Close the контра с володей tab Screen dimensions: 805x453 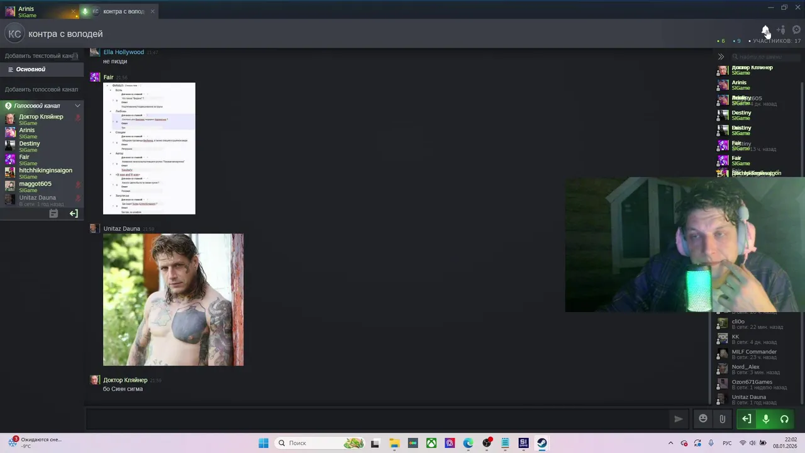(x=152, y=11)
